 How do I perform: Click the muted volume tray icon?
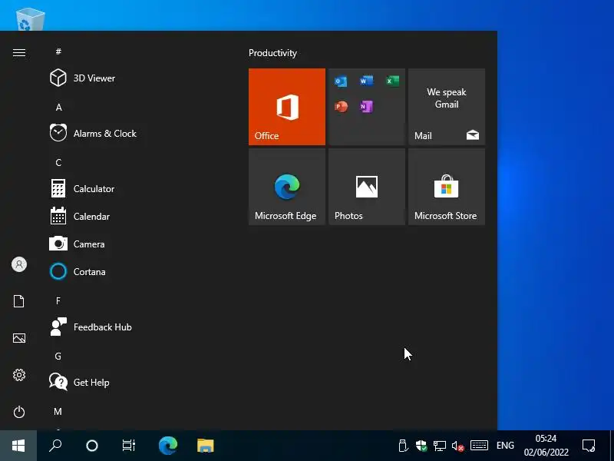pos(457,446)
